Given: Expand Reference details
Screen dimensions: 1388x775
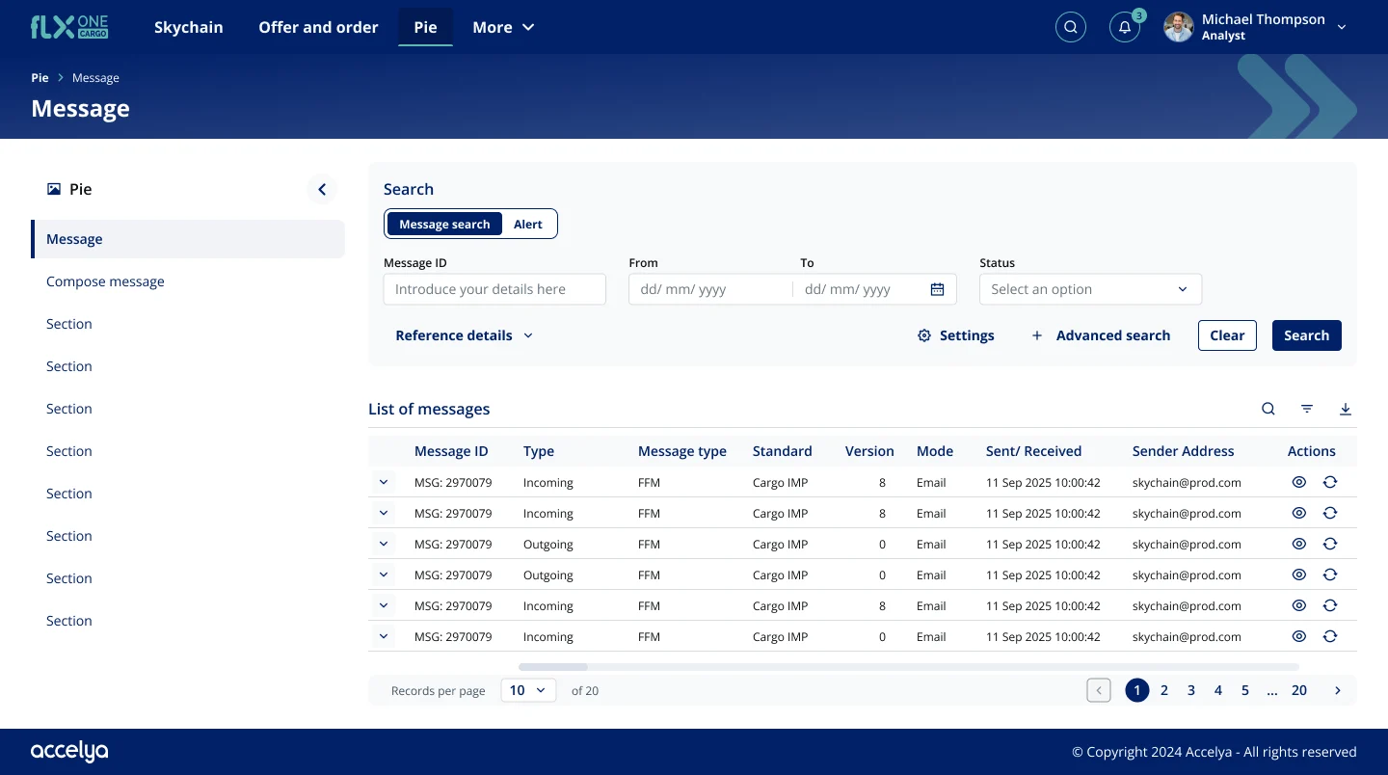Looking at the screenshot, I should pyautogui.click(x=464, y=335).
